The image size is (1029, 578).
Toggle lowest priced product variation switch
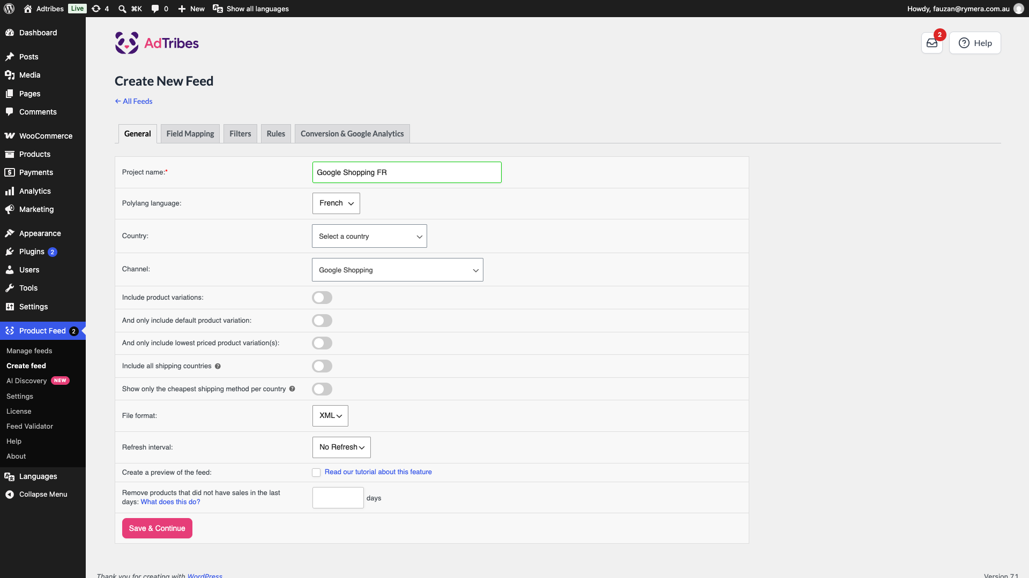tap(322, 343)
